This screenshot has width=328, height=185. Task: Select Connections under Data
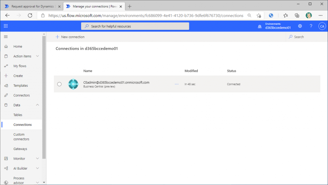click(x=23, y=125)
